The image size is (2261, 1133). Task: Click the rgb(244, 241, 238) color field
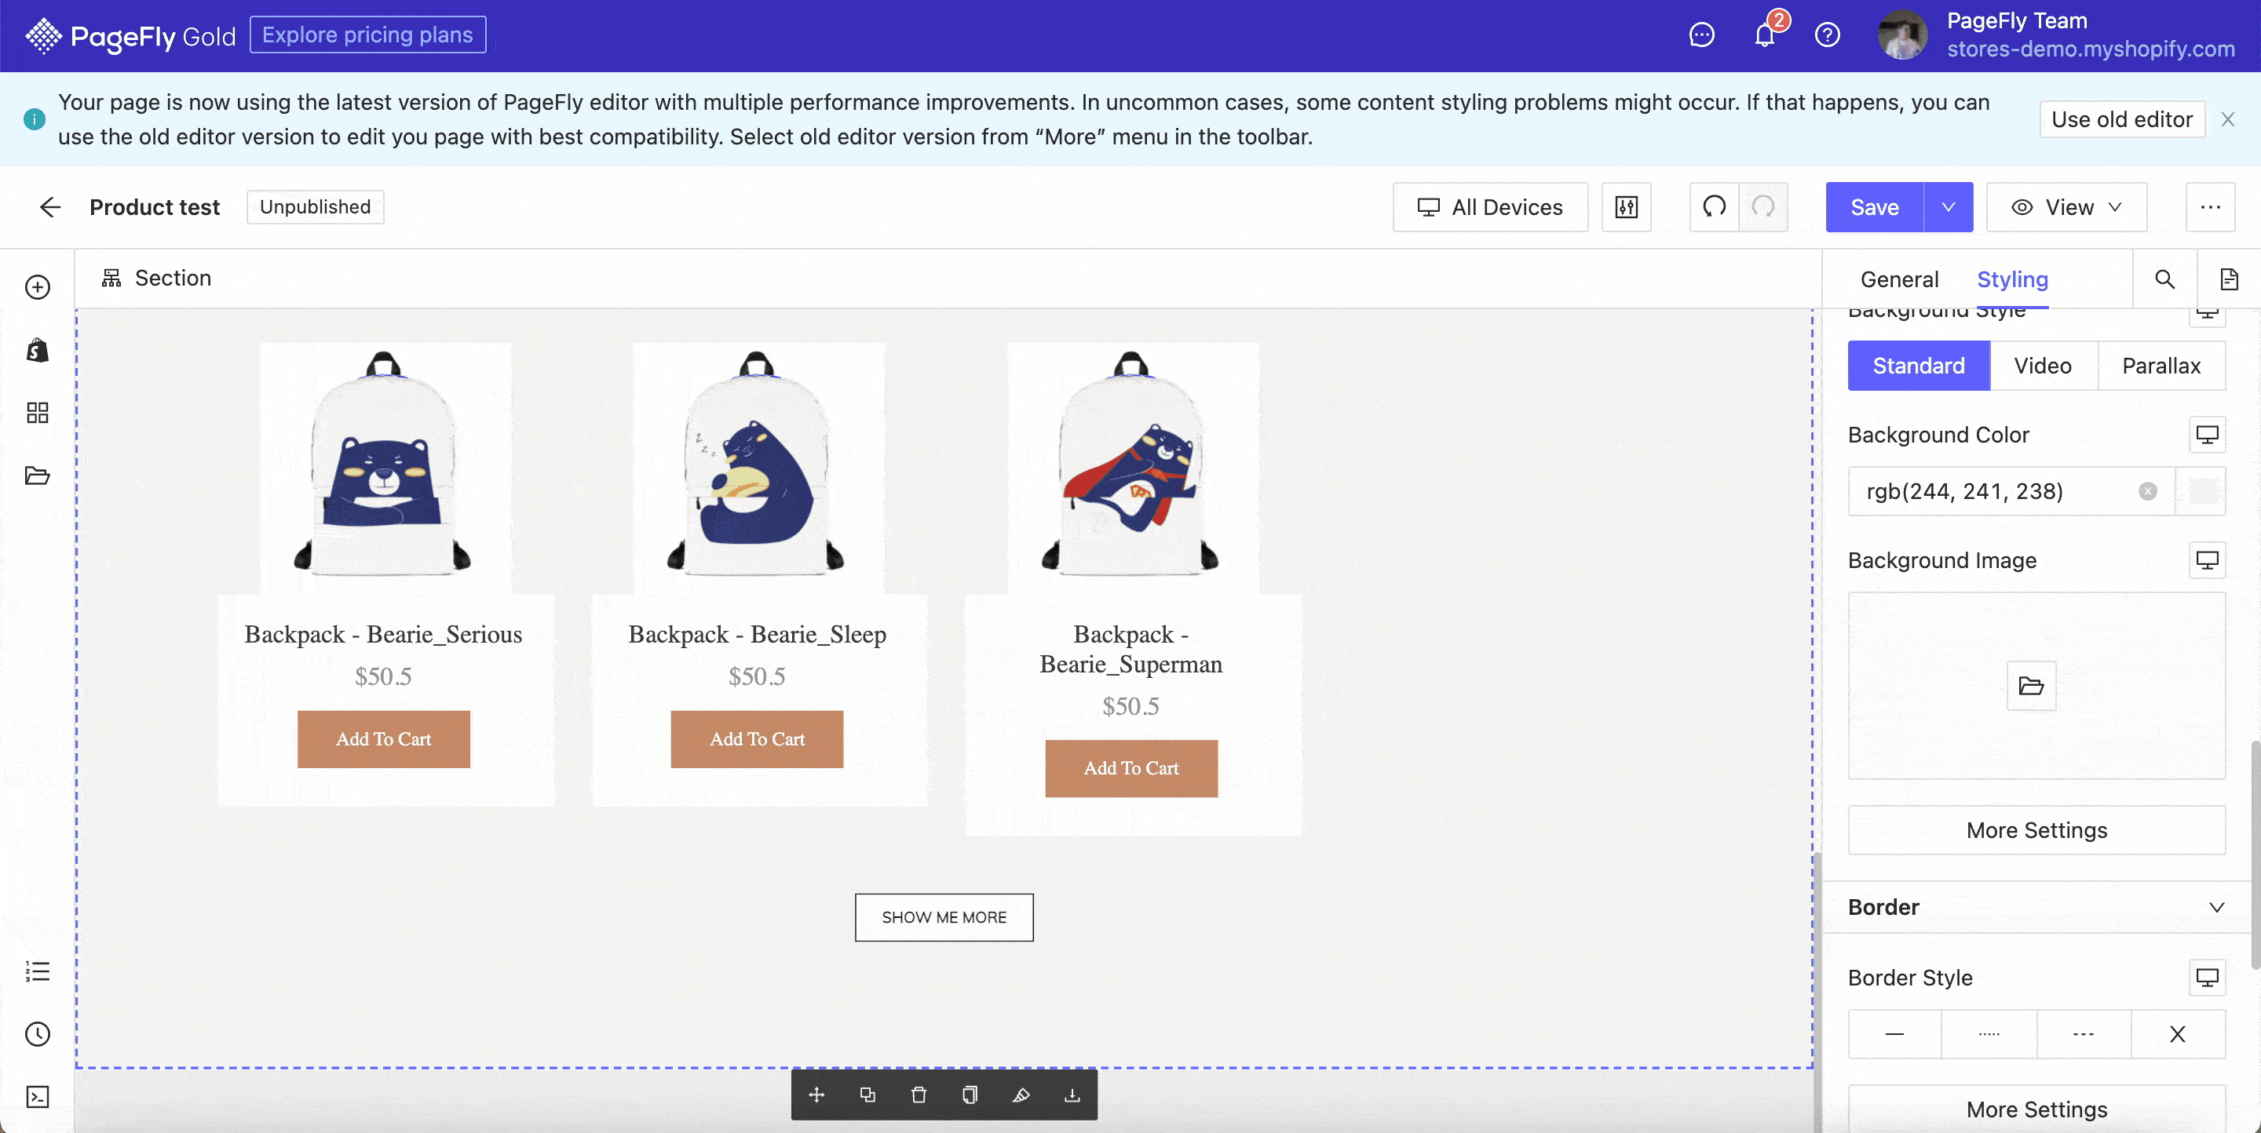2011,491
